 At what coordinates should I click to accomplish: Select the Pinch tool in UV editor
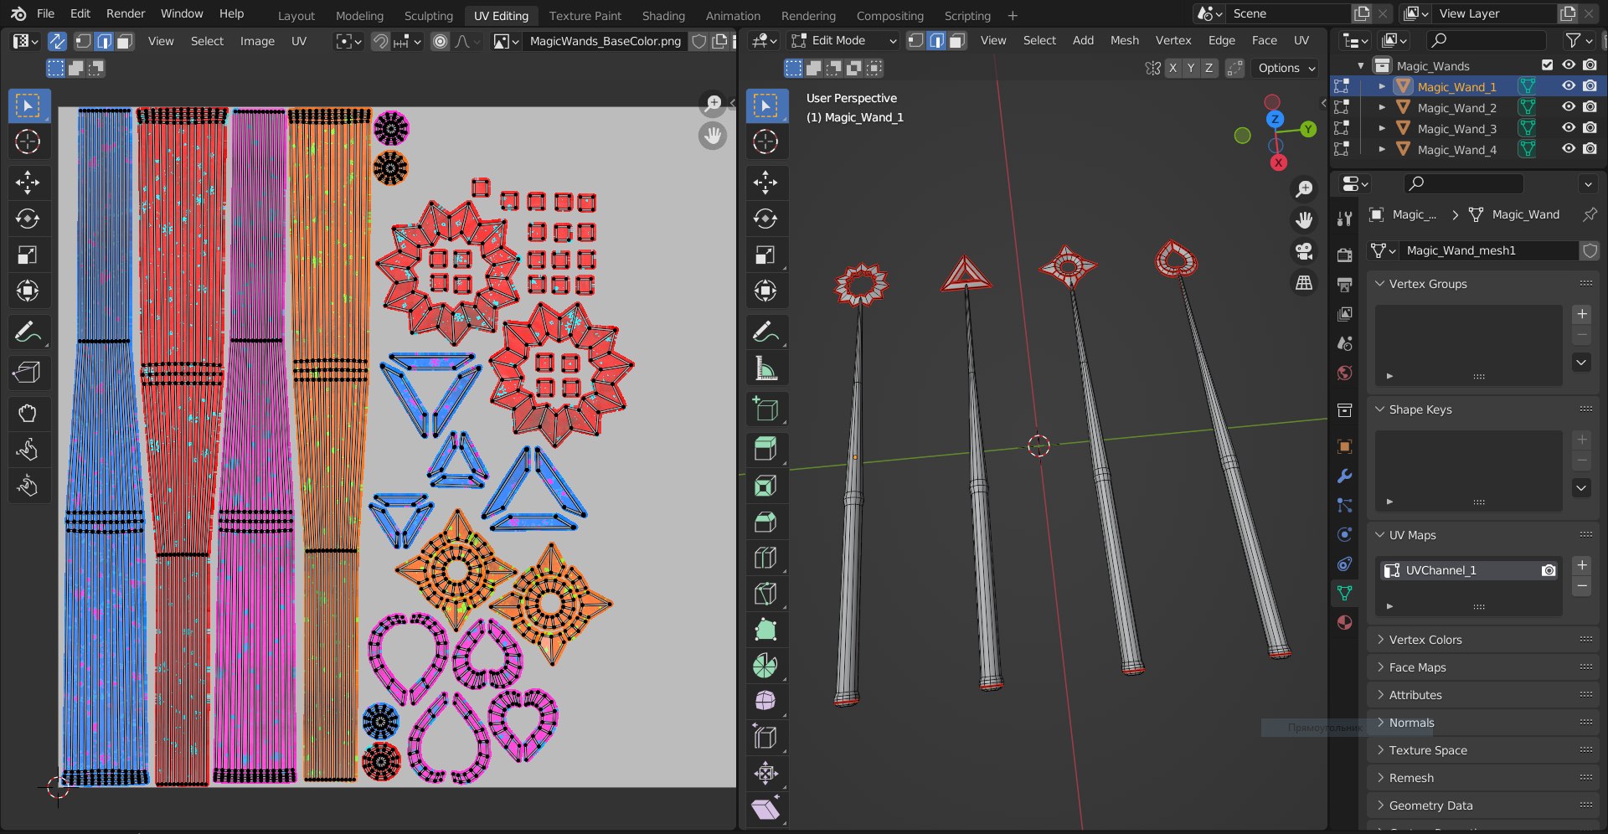coord(28,485)
